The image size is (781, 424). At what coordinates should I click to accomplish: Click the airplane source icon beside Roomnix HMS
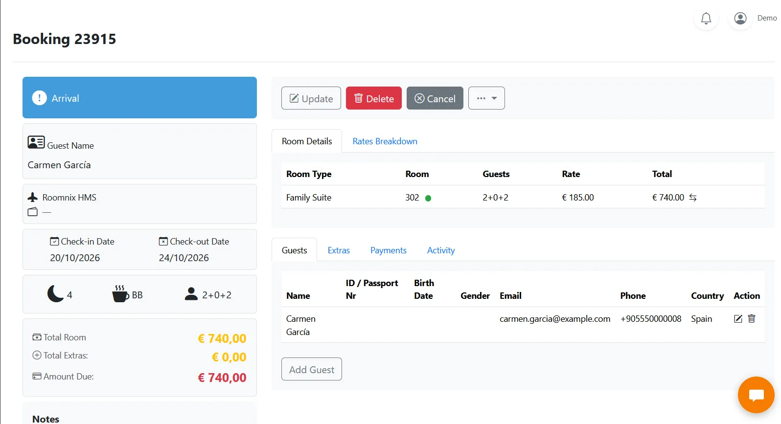[x=33, y=197]
